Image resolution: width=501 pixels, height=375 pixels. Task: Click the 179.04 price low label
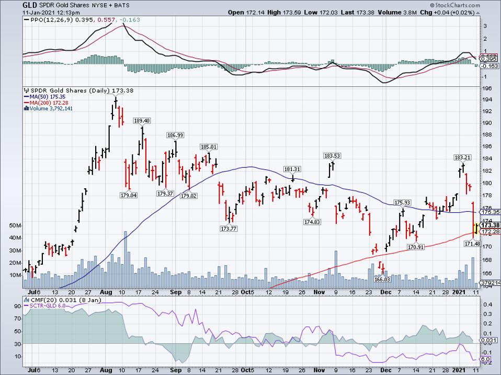[129, 195]
